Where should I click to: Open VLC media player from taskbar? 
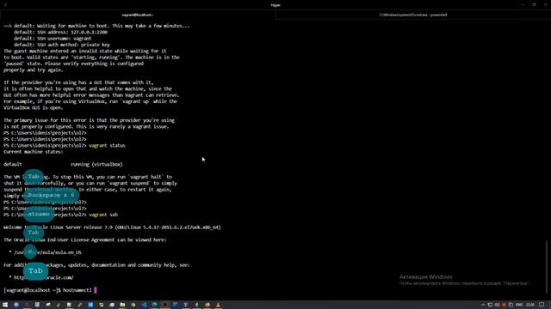[x=218, y=305]
